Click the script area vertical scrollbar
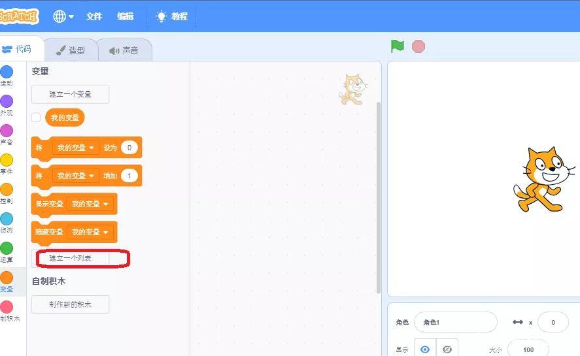The image size is (580, 356). 378,198
